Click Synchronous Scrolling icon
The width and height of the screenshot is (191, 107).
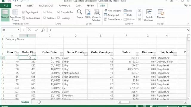click(x=140, y=15)
